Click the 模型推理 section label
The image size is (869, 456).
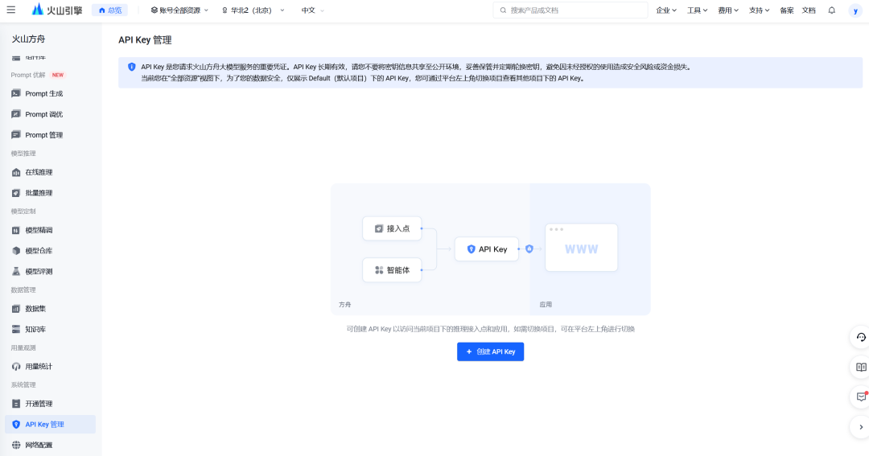23,154
